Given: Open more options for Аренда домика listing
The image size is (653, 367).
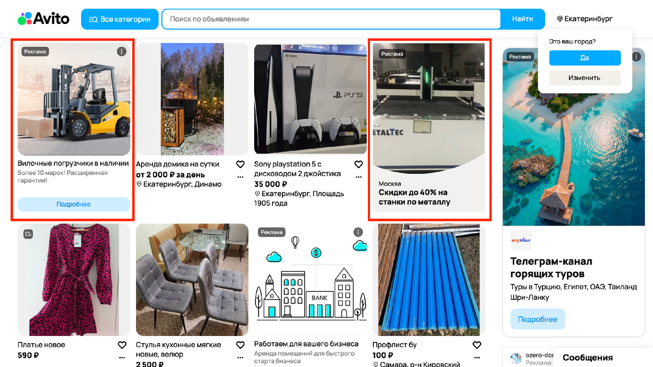Looking at the screenshot, I should [x=240, y=176].
